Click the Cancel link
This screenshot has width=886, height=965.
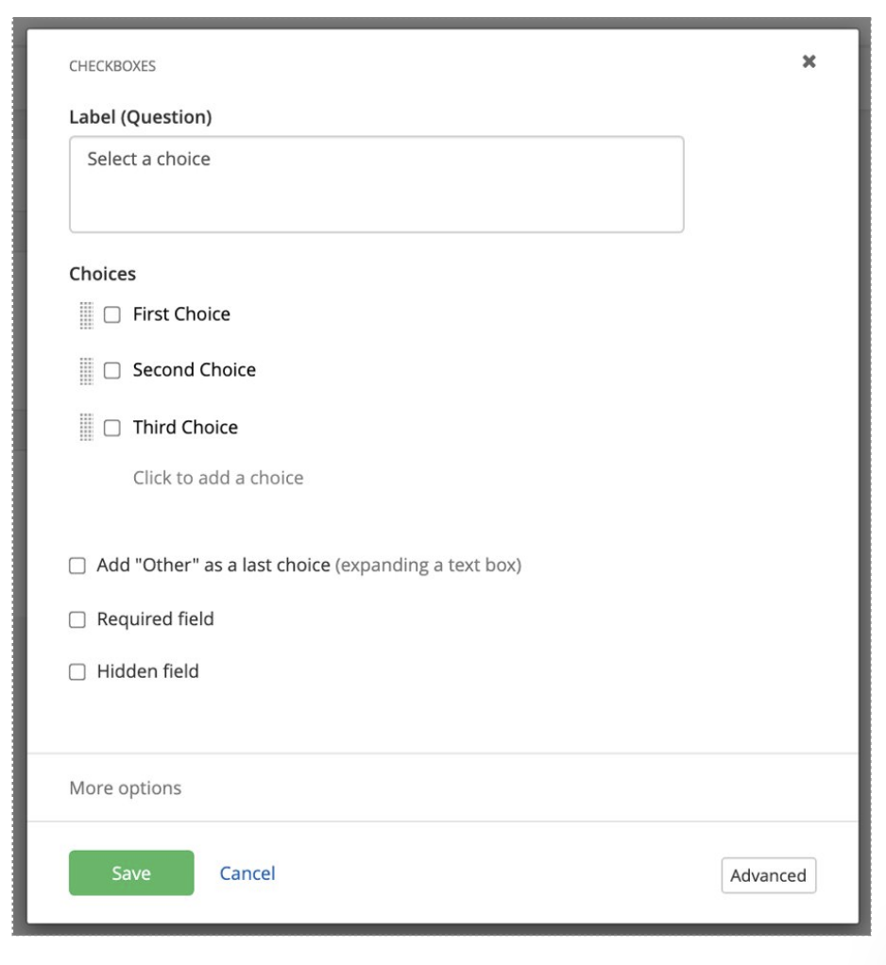[x=247, y=873]
